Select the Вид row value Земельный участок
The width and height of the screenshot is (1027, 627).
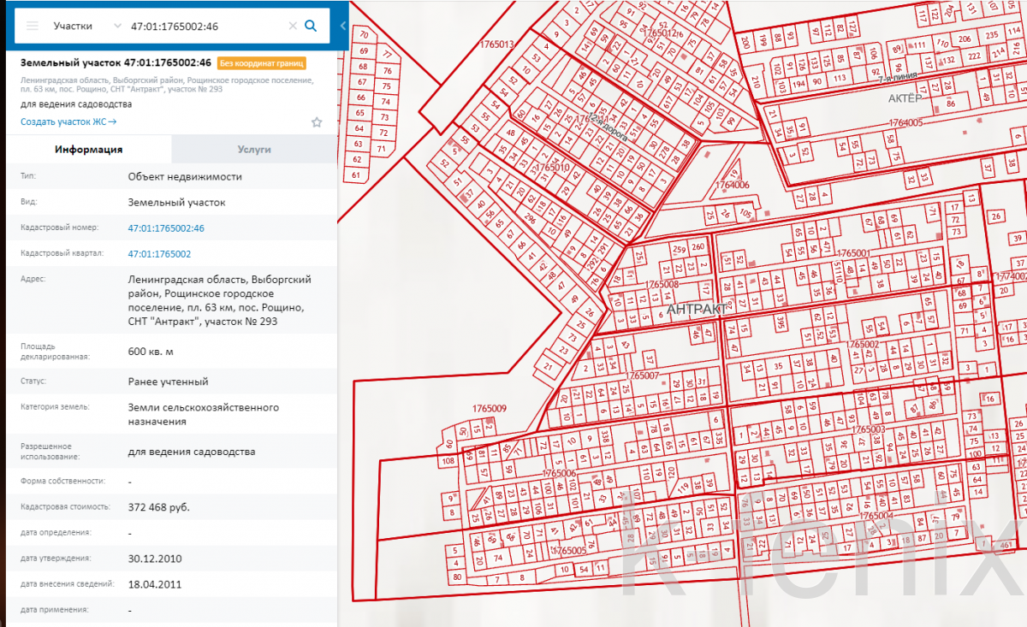[x=176, y=203]
